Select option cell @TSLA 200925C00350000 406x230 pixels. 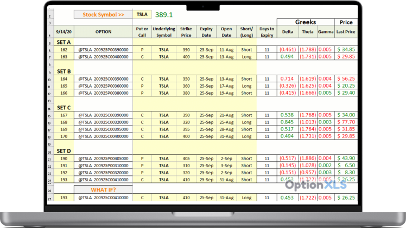[103, 79]
